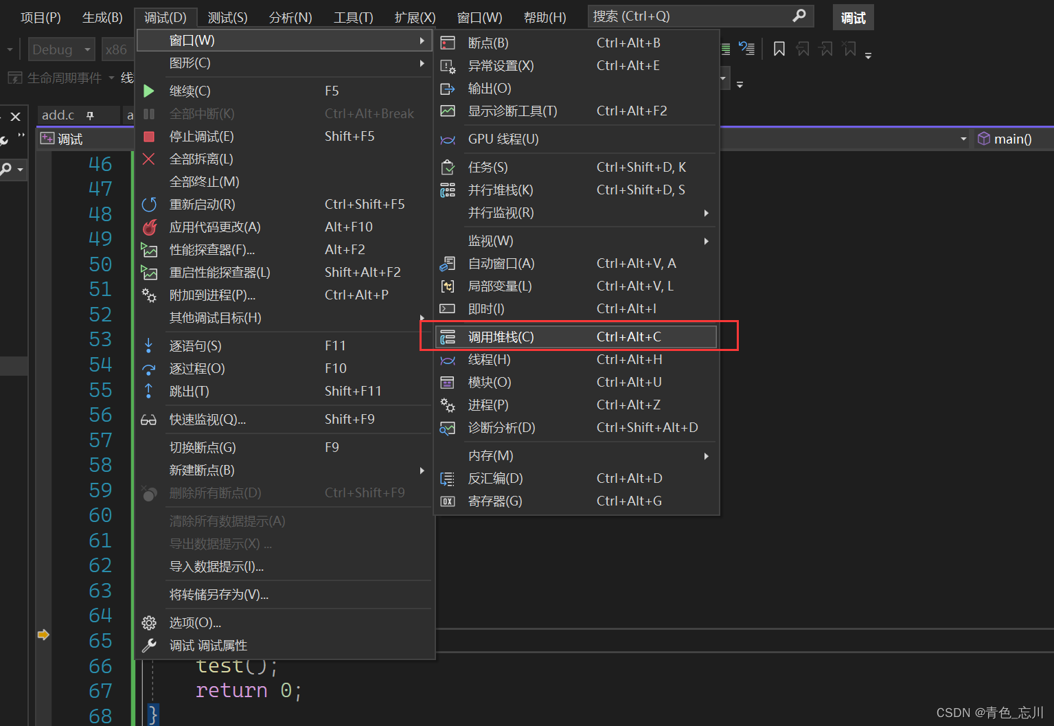1054x726 pixels.
Task: Close the open 调试(D) menu header
Action: (165, 17)
